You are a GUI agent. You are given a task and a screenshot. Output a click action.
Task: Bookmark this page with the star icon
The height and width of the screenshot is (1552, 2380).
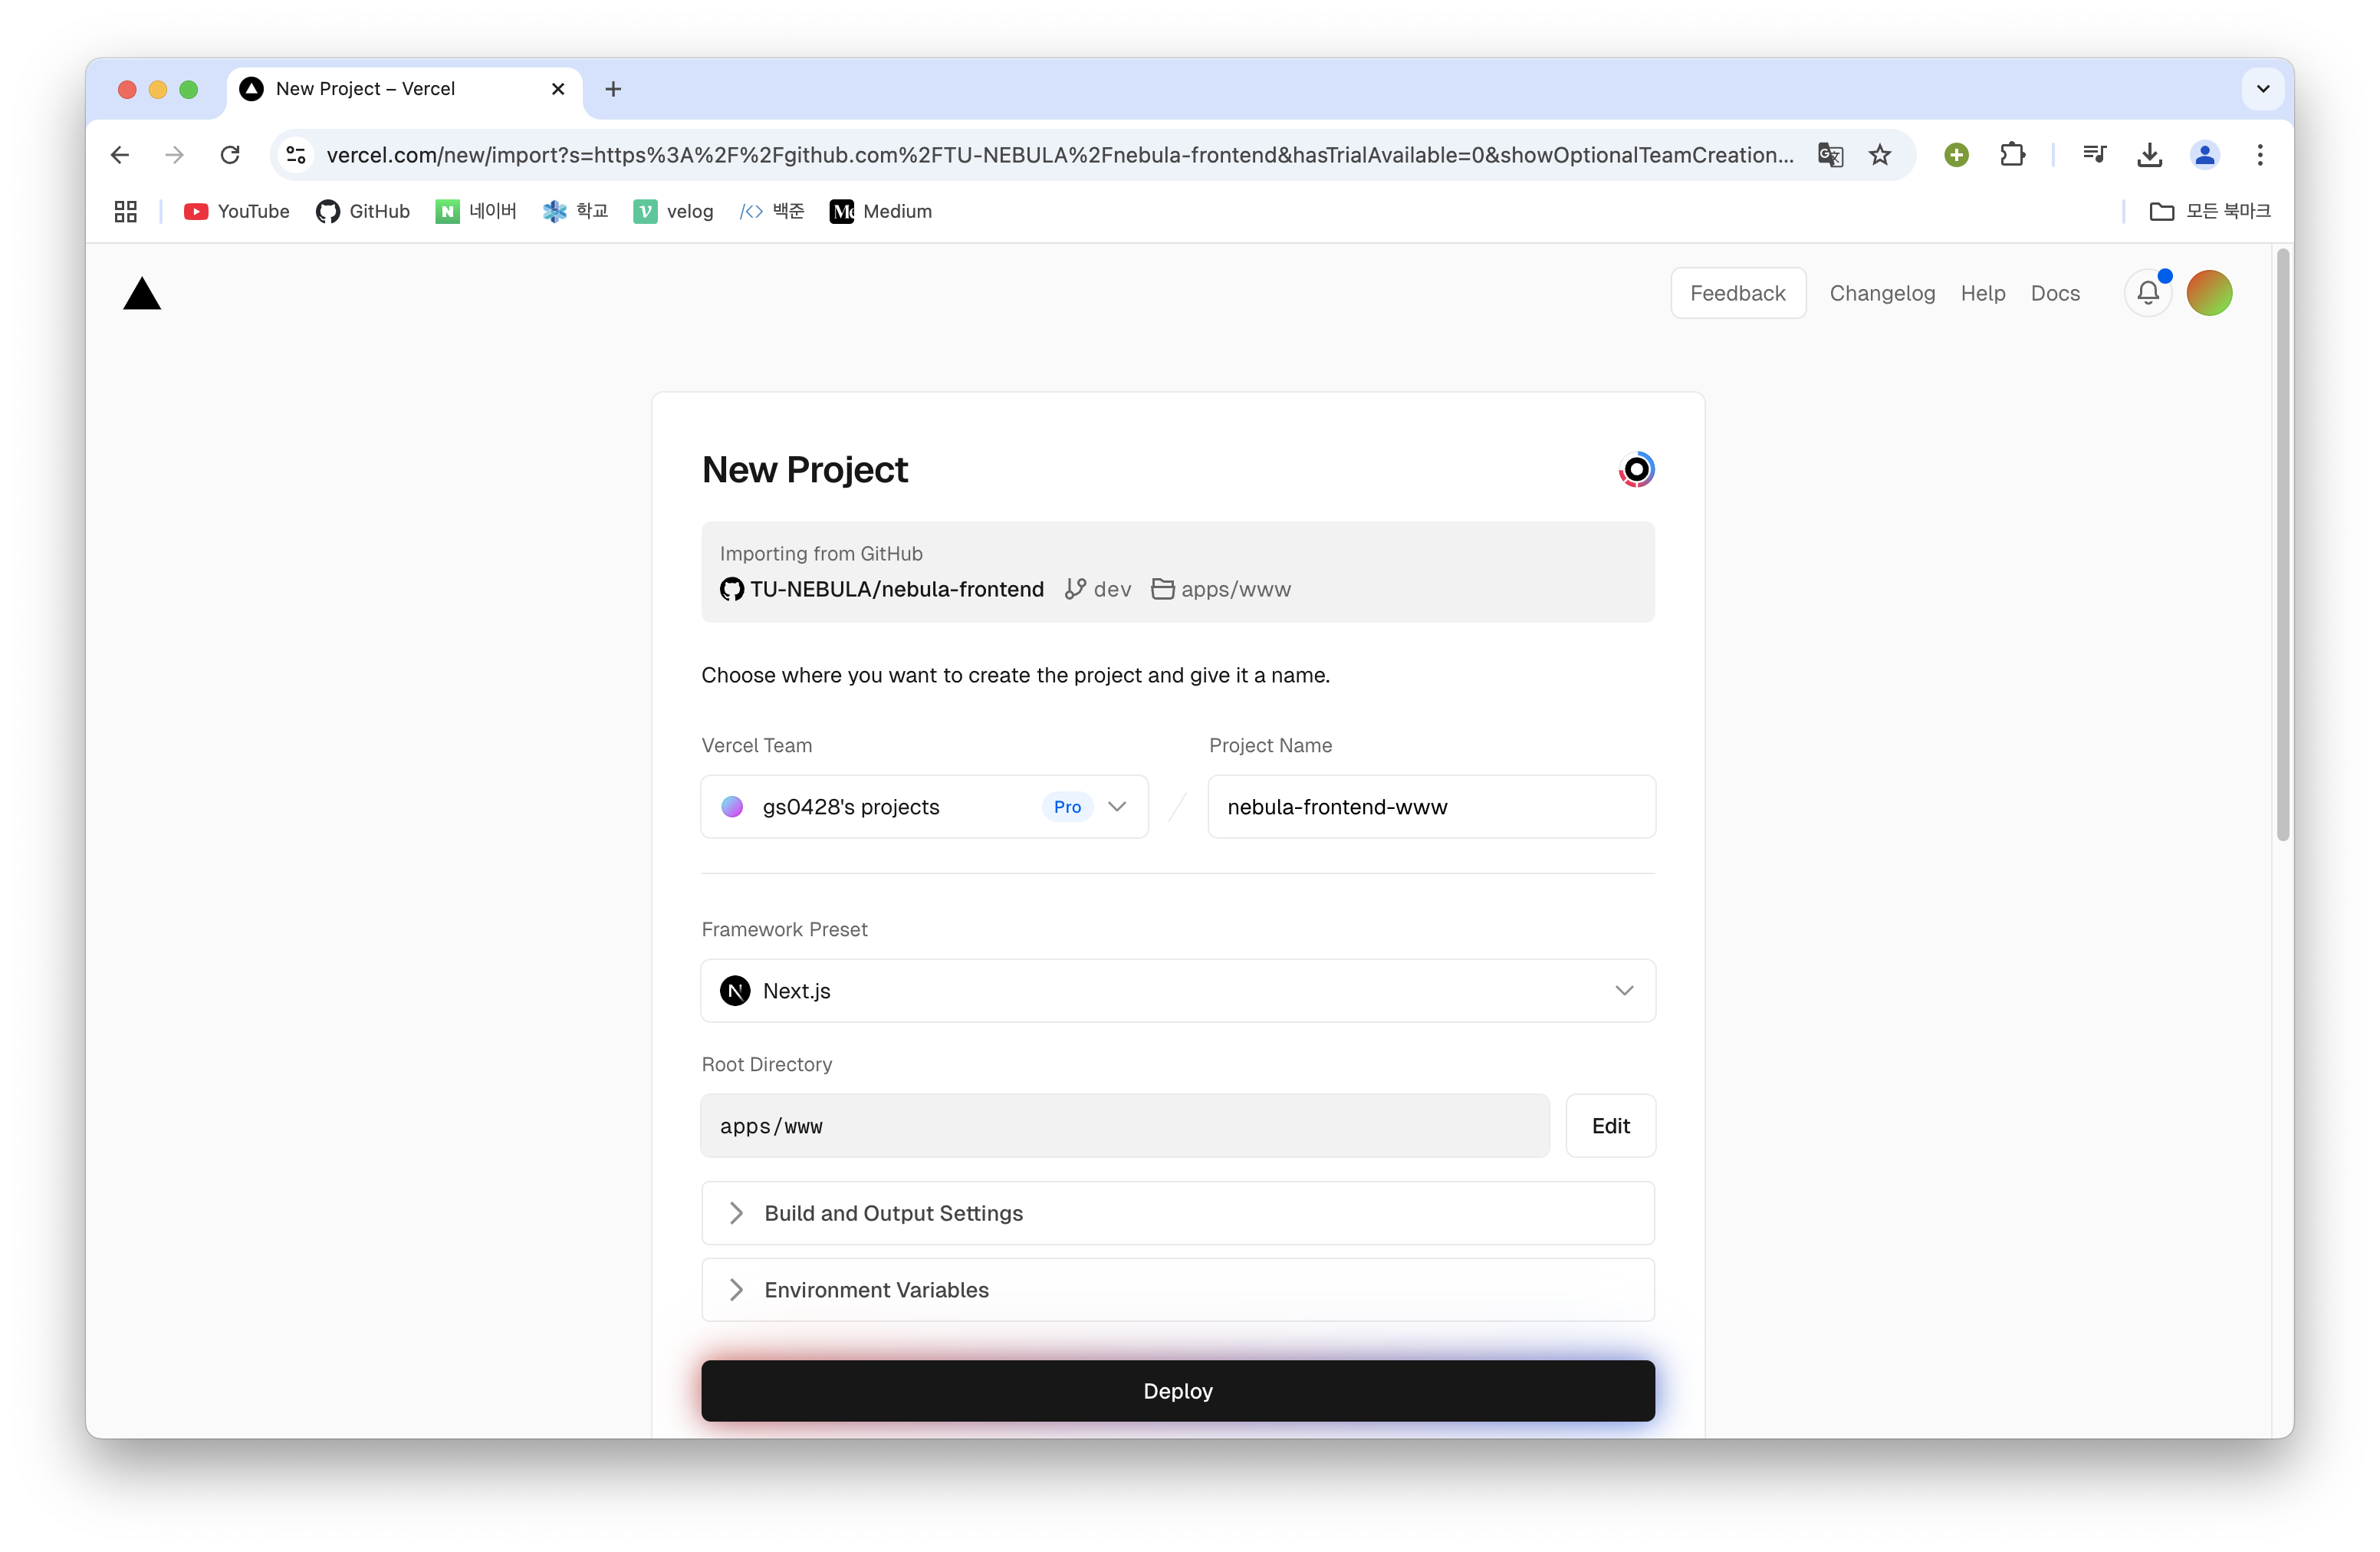1880,155
